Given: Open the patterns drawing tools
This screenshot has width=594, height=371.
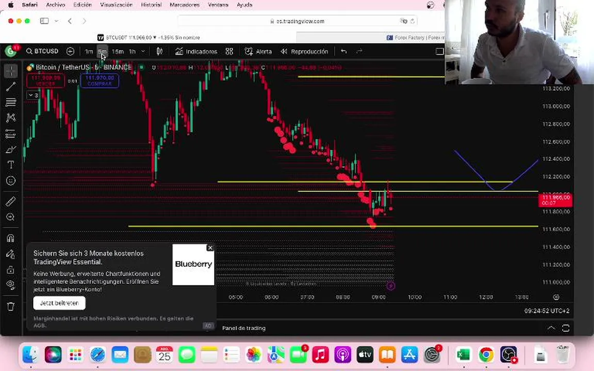Looking at the screenshot, I should (11, 117).
